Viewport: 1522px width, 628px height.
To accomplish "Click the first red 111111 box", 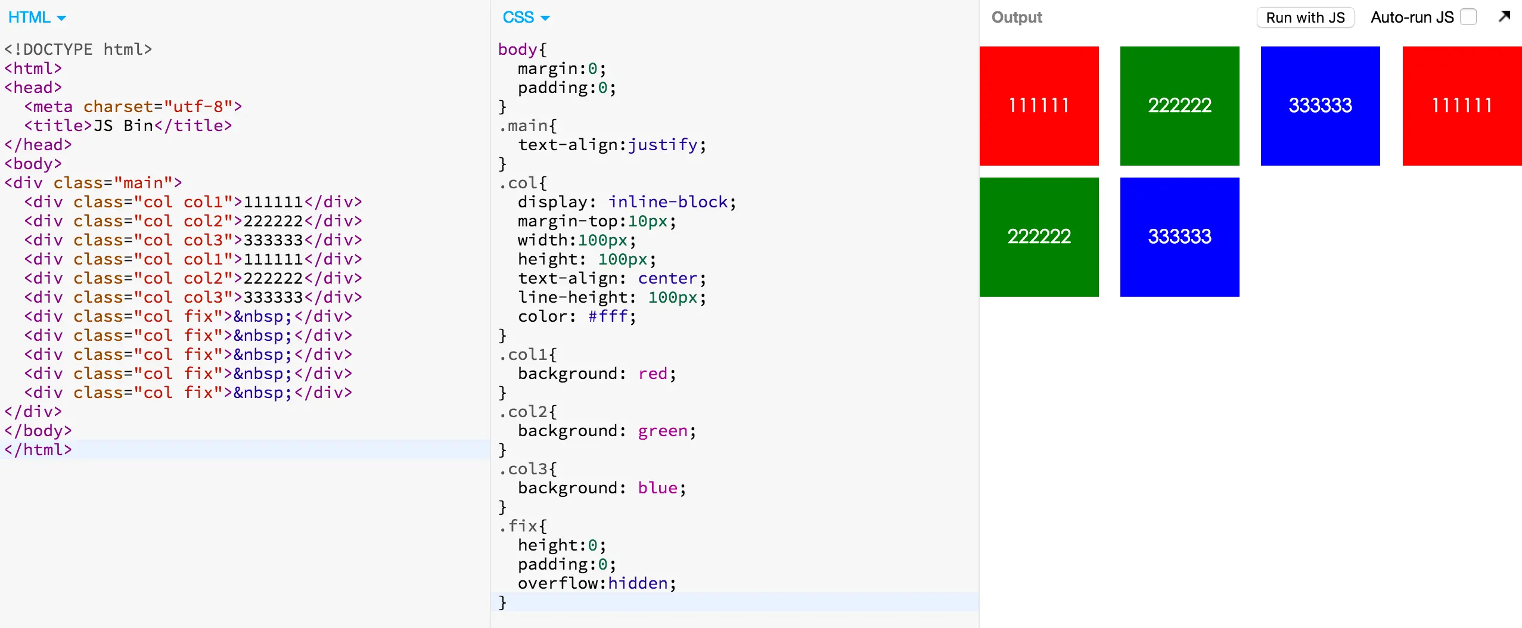I will click(x=1039, y=105).
